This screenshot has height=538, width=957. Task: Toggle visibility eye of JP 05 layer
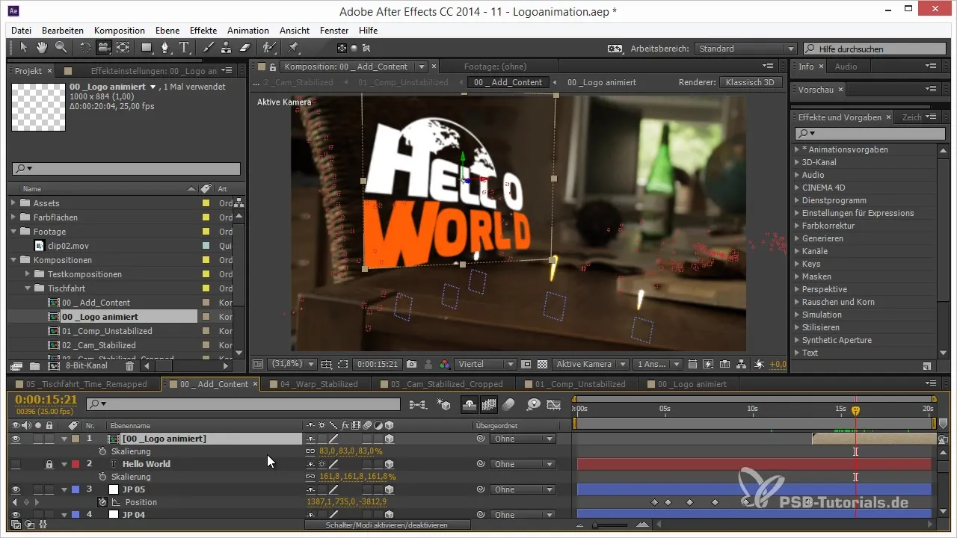tap(16, 489)
